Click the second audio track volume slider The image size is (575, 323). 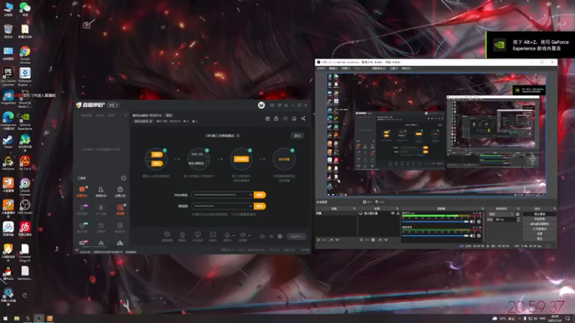[x=436, y=236]
